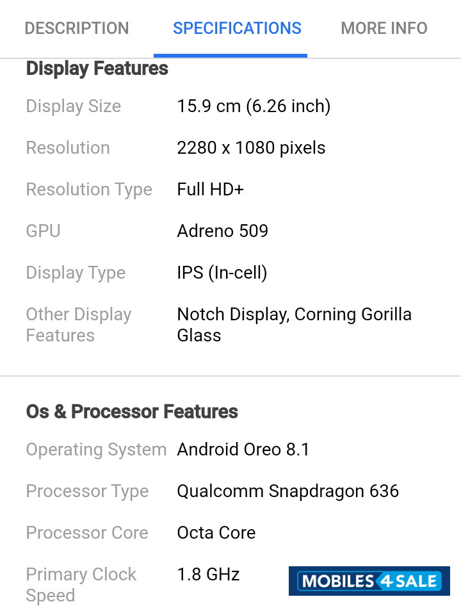
Task: Click the 'Adreno 509' value
Action: [222, 231]
